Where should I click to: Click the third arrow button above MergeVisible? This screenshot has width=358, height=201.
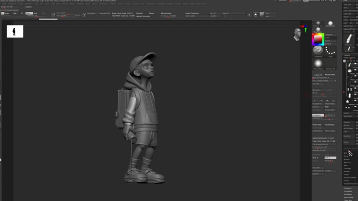tap(327, 101)
